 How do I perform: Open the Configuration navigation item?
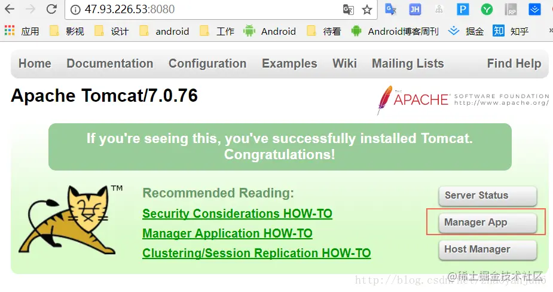207,63
